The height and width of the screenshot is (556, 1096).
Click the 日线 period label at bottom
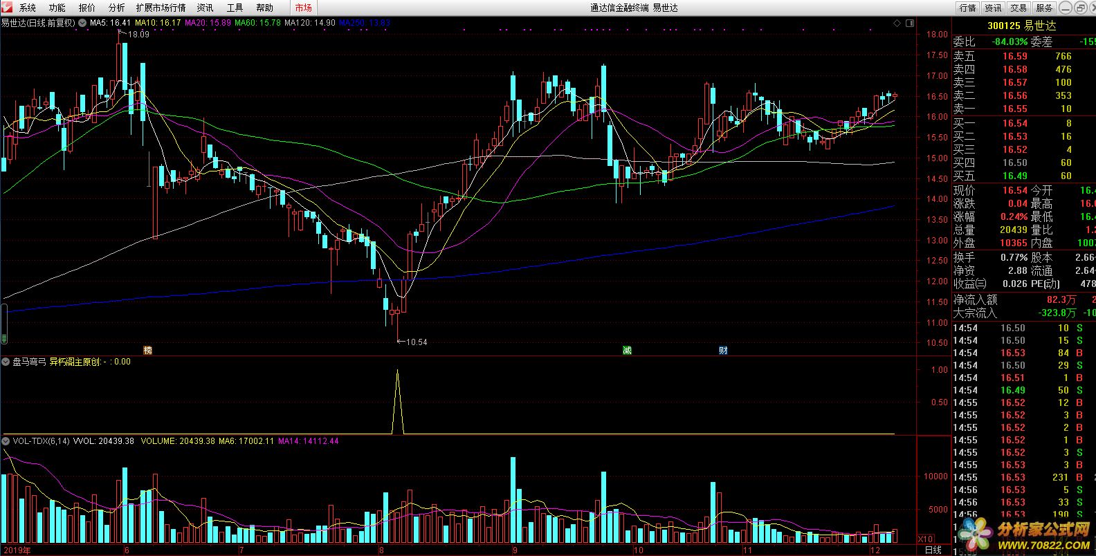pyautogui.click(x=933, y=550)
